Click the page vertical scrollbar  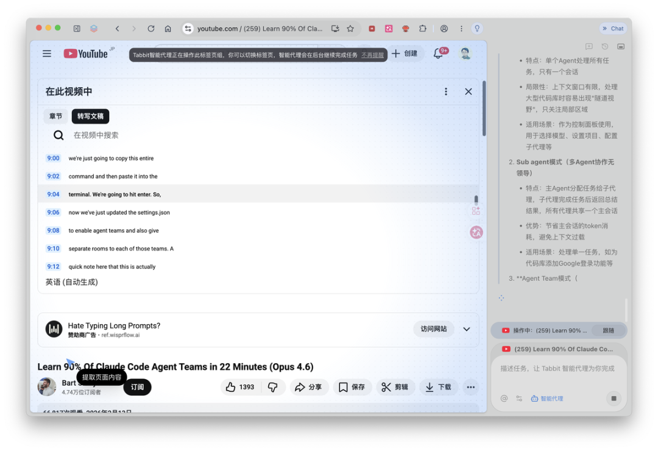[484, 108]
